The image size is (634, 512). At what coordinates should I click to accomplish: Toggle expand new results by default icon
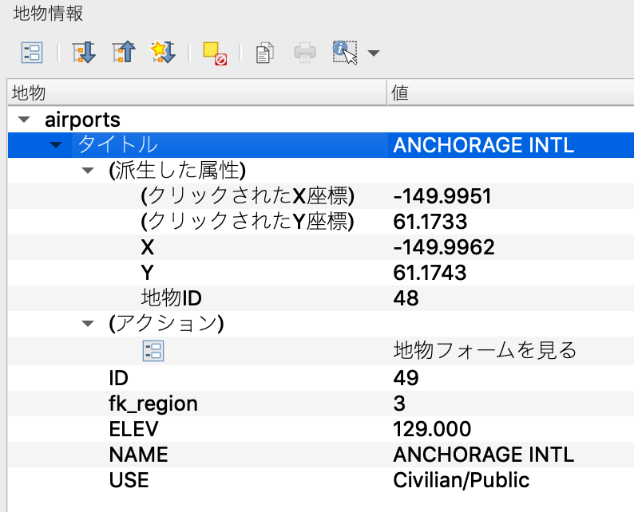click(x=164, y=53)
